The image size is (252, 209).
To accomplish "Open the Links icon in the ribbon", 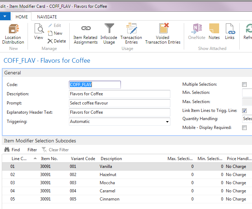I will (230, 32).
